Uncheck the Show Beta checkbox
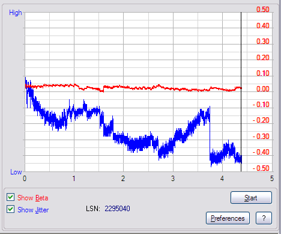 10,197
